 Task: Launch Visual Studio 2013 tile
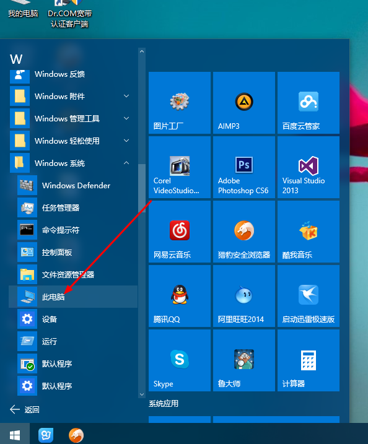pyautogui.click(x=309, y=167)
